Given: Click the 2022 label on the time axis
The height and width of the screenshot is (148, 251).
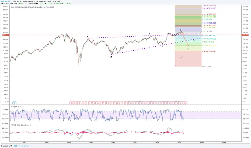Looking at the screenshot, I should pos(224,143).
